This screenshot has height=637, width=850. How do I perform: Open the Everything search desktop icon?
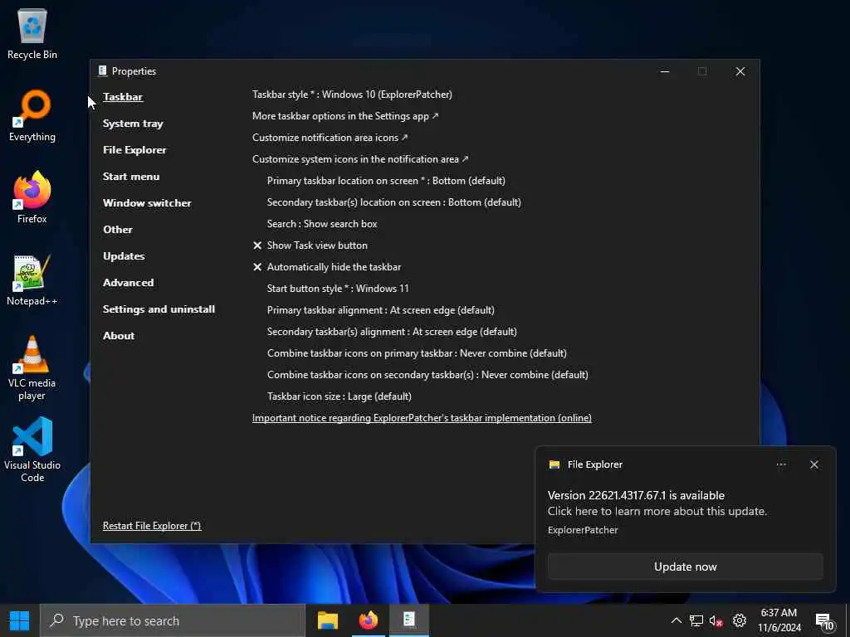click(x=32, y=116)
